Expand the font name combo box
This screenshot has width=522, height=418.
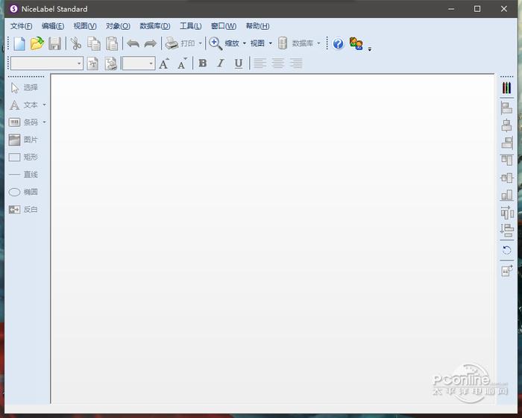pyautogui.click(x=79, y=63)
